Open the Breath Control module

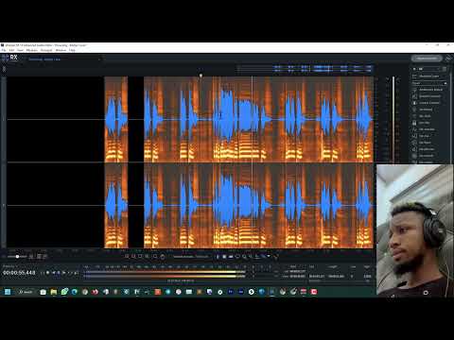tap(427, 96)
